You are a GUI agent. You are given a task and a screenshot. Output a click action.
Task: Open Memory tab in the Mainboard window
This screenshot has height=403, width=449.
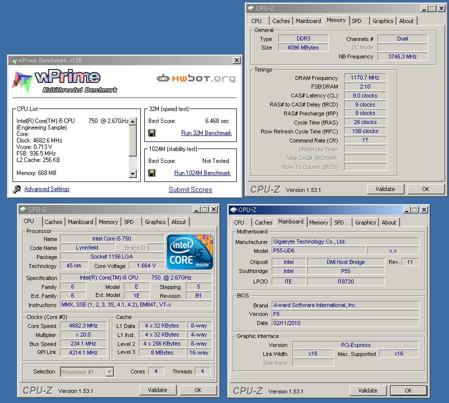point(319,222)
